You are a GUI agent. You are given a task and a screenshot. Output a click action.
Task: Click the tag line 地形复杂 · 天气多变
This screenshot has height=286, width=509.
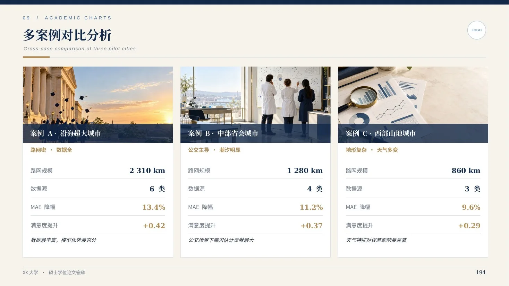tap(372, 150)
